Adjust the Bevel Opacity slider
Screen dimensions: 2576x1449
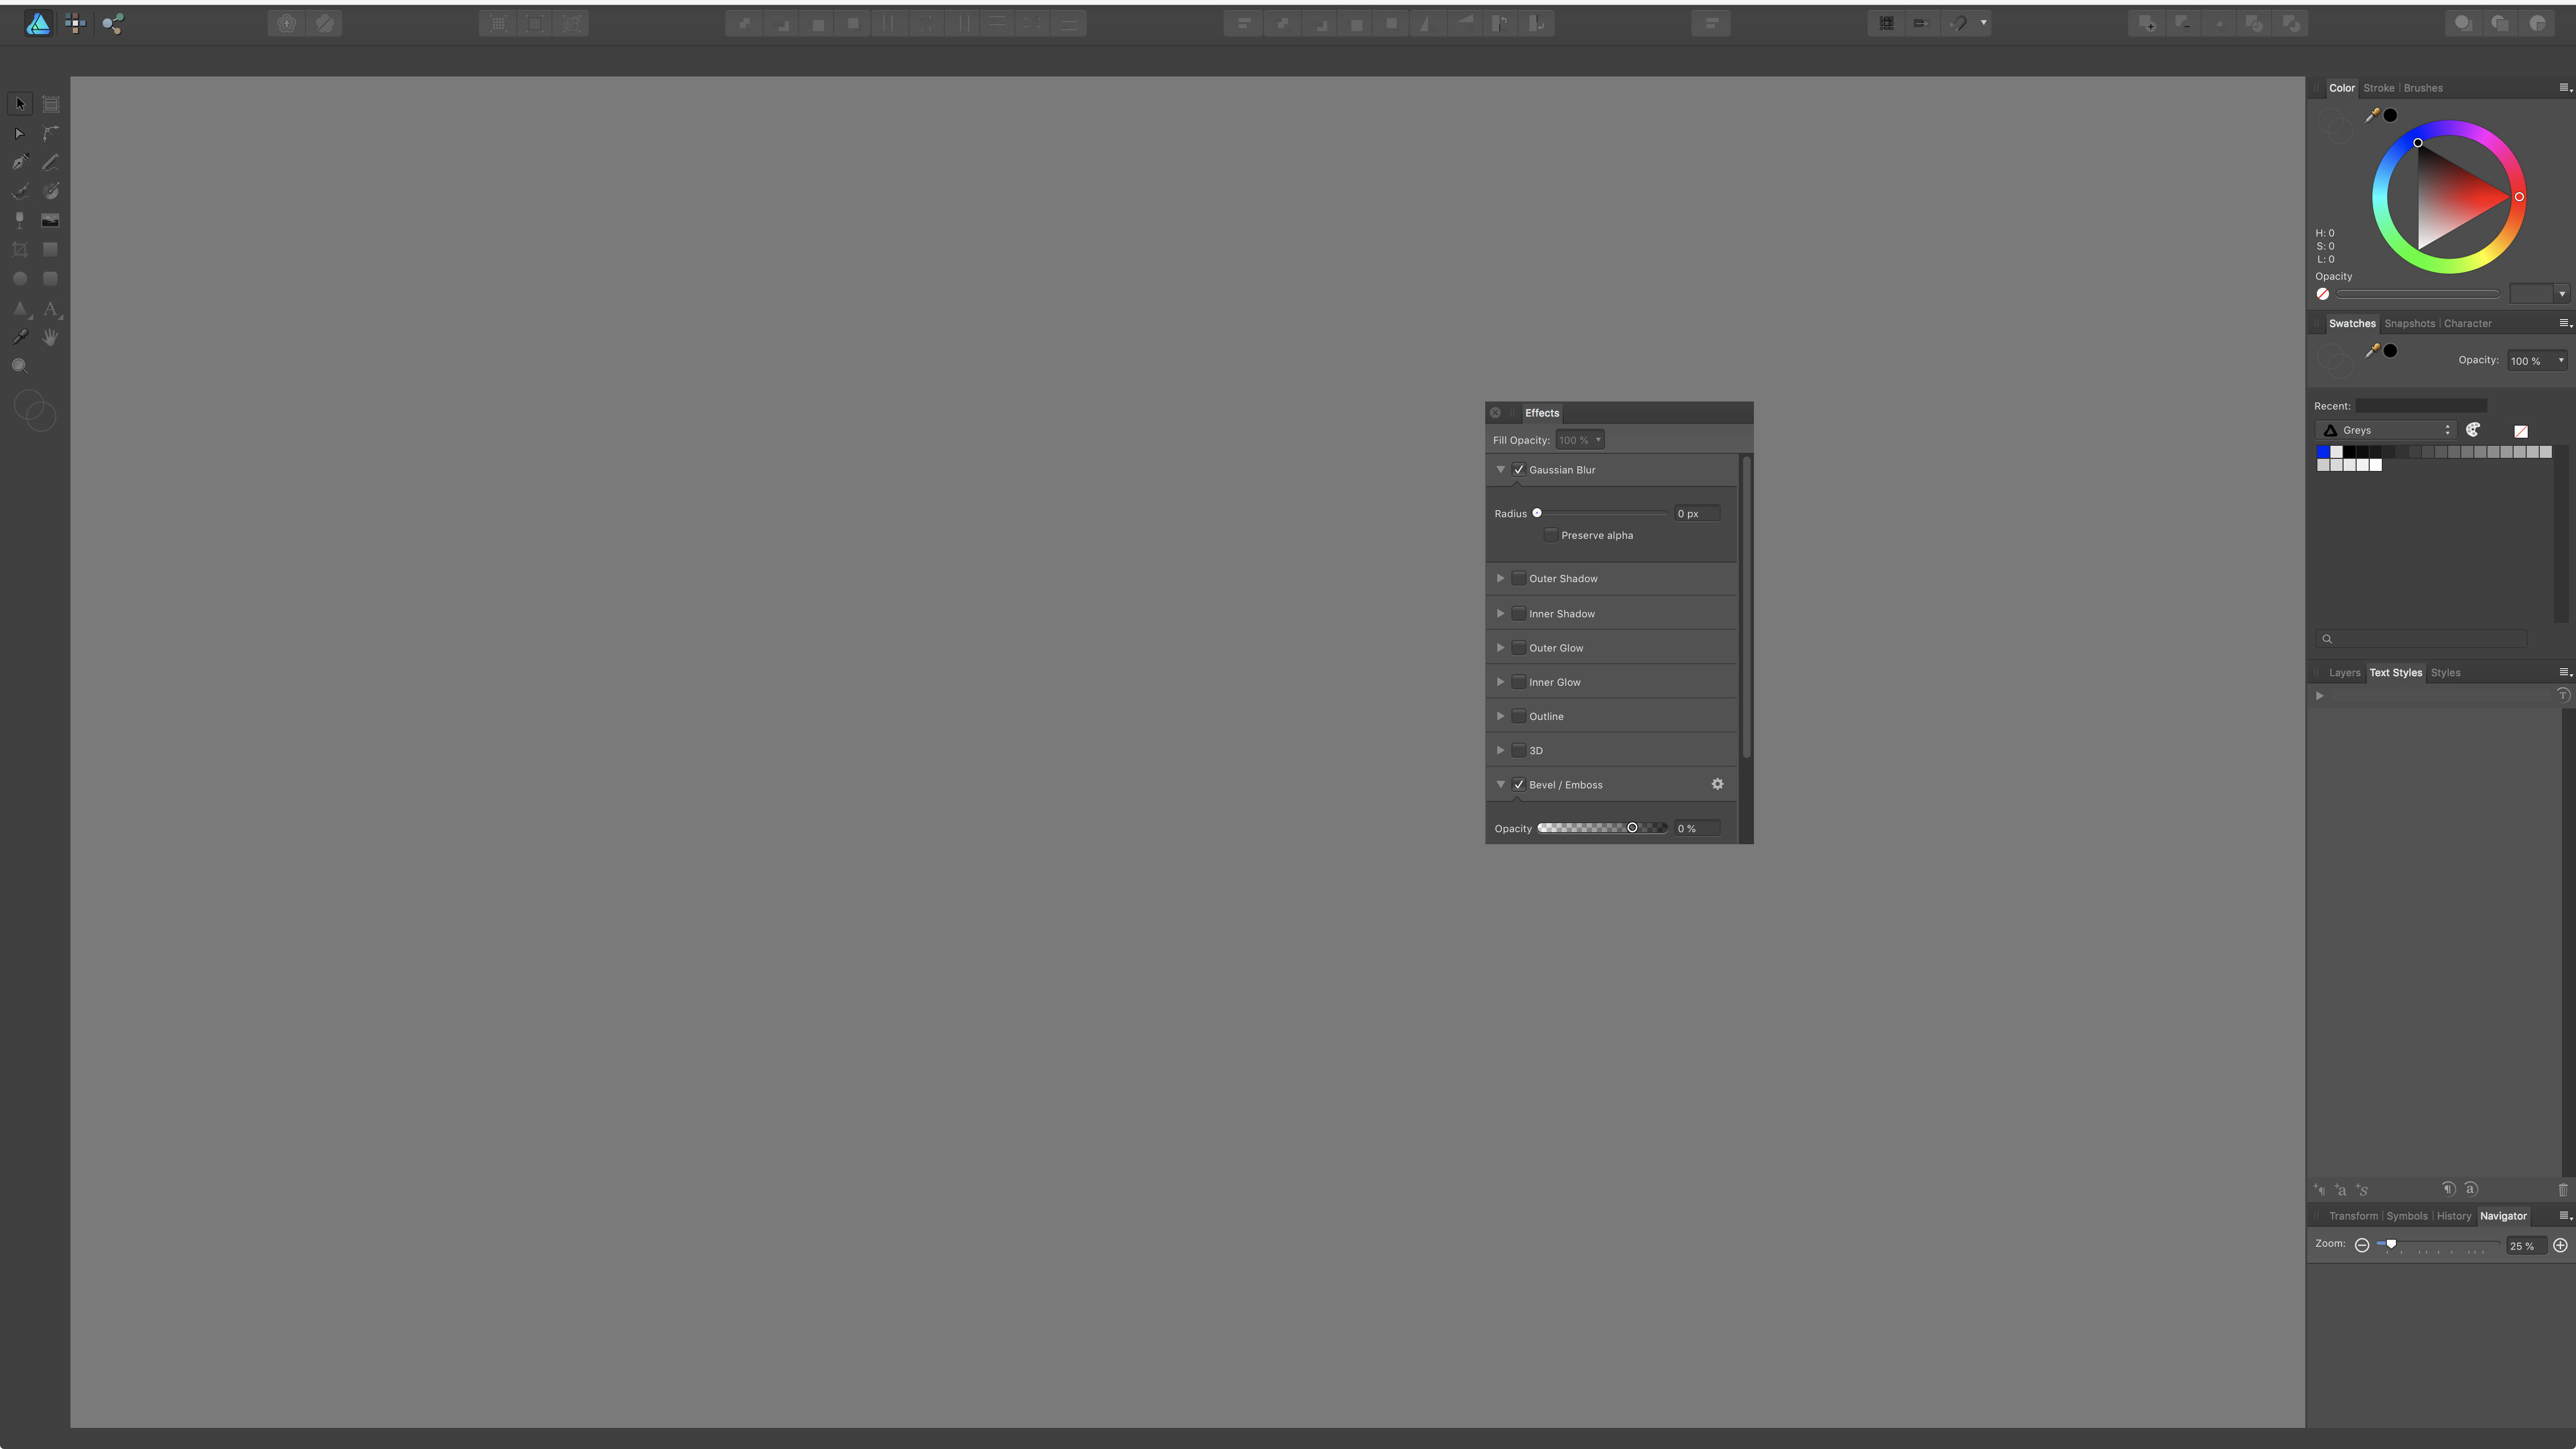pos(1602,828)
